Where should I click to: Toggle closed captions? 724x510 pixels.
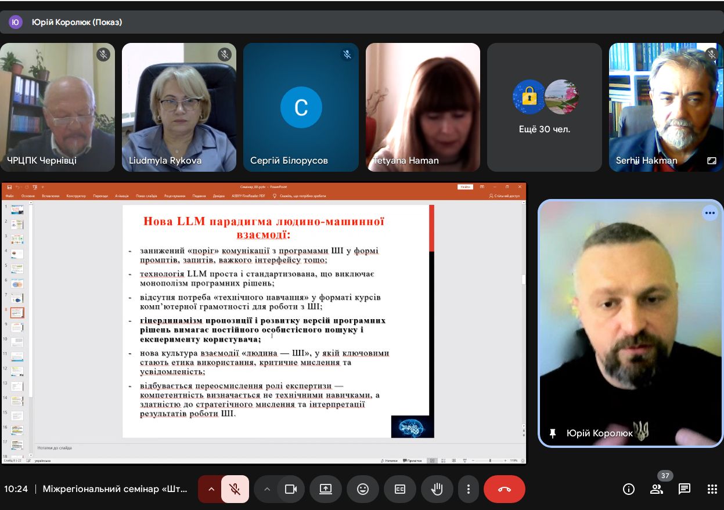(400, 489)
